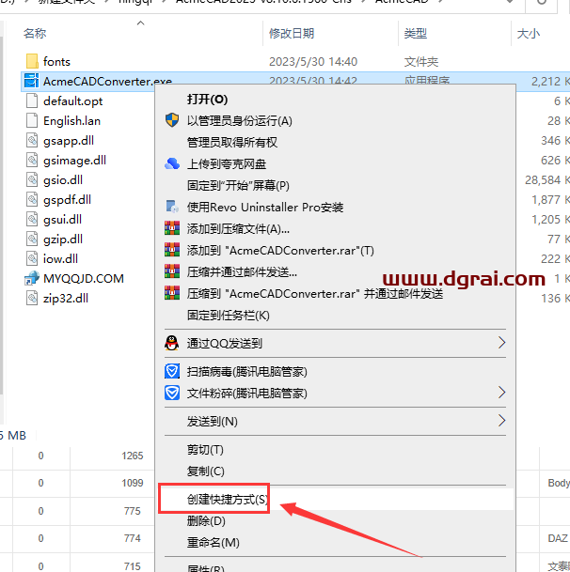The height and width of the screenshot is (572, 570).
Task: Choose 删除(D) from the context menu
Action: [x=206, y=521]
